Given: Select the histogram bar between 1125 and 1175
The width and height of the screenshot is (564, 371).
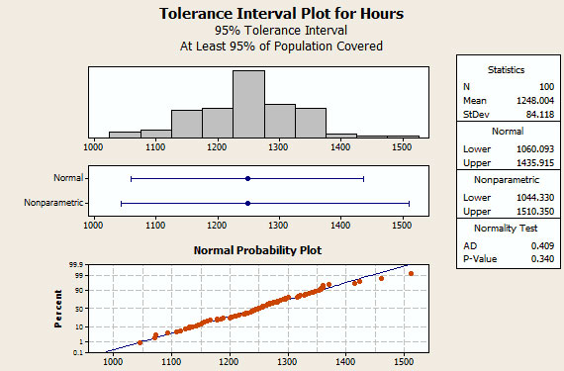Looking at the screenshot, I should [x=187, y=124].
